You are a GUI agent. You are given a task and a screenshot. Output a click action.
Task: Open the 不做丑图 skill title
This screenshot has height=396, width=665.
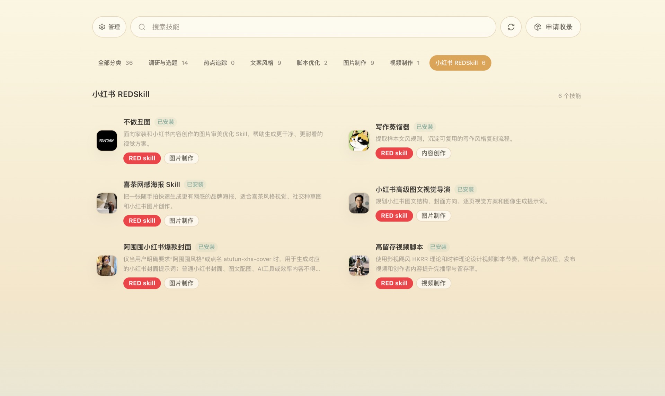point(137,122)
